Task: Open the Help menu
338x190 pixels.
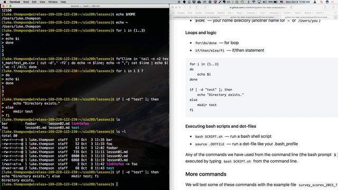Action: (x=63, y=2)
